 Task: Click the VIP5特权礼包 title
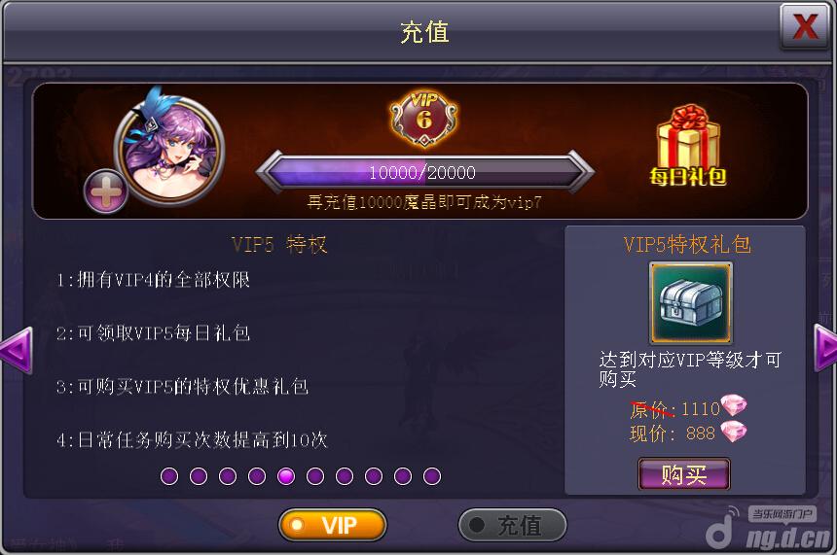pyautogui.click(x=687, y=245)
